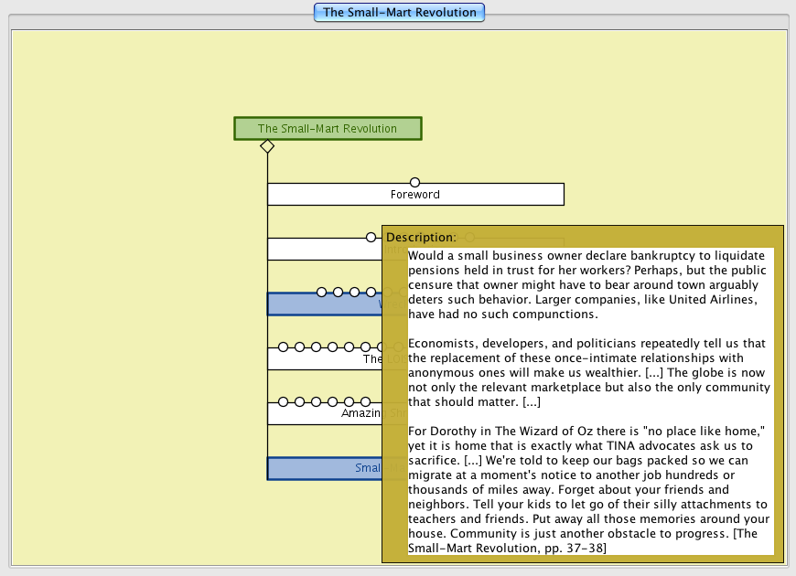This screenshot has height=576, width=796.
Task: Select the green root node The Small-Mart Revolution
Action: point(328,129)
